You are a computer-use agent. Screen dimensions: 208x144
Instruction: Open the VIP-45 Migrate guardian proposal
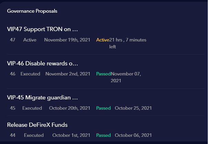[x=43, y=98]
